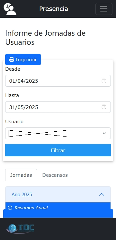Click the Imprimir button
The height and width of the screenshot is (240, 116).
pyautogui.click(x=23, y=60)
